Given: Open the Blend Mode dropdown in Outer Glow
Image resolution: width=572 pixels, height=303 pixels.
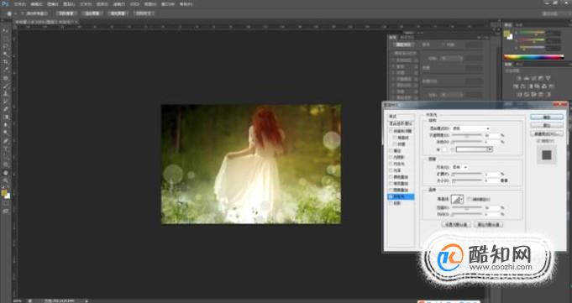Looking at the screenshot, I should (x=470, y=128).
